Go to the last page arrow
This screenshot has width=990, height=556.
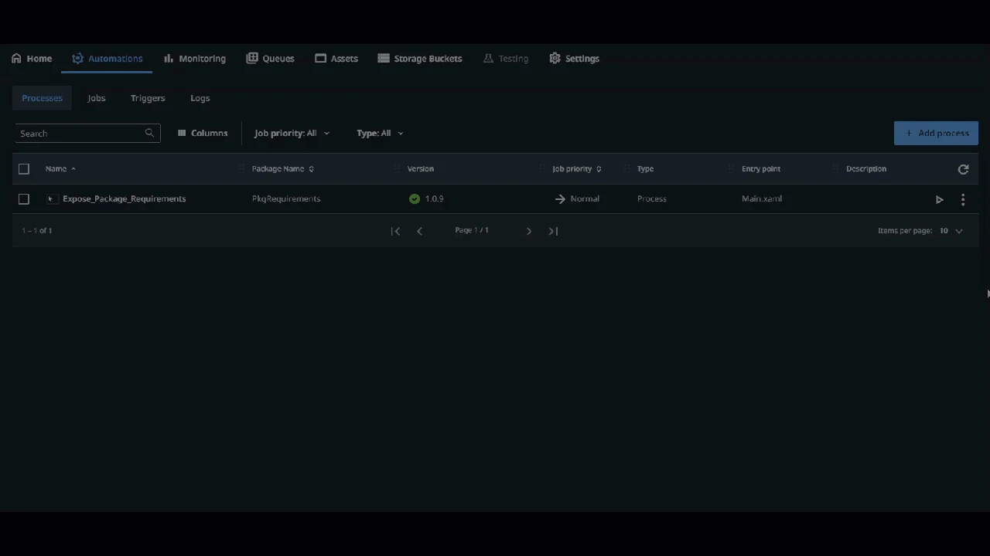[x=553, y=230]
